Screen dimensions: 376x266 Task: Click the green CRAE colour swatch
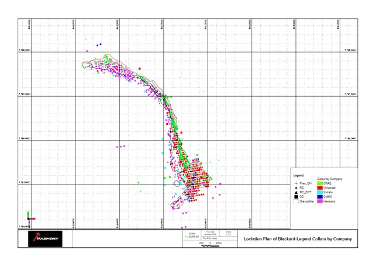coord(320,183)
